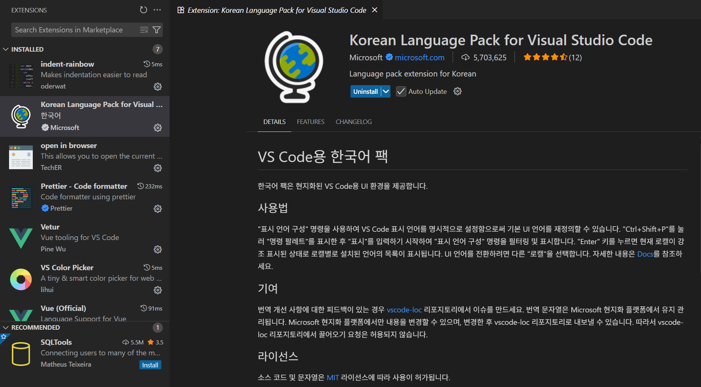
Task: Select VS Color Picker wheel icon
Action: coord(21,279)
